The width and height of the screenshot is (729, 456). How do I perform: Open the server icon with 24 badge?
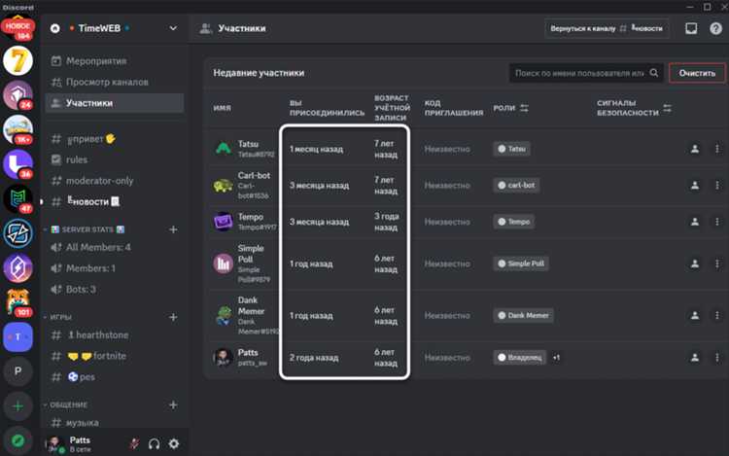pos(17,95)
